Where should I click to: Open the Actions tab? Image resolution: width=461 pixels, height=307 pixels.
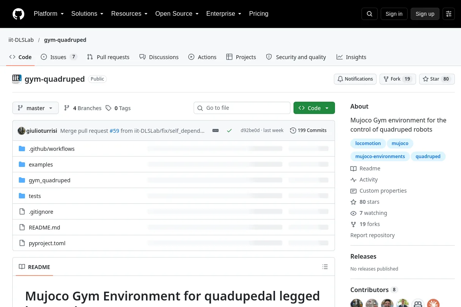coord(202,57)
